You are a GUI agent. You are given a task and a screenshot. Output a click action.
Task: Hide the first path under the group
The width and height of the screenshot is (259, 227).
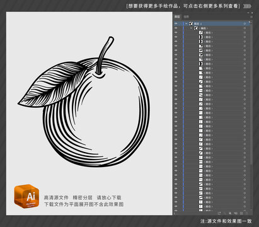(176, 33)
